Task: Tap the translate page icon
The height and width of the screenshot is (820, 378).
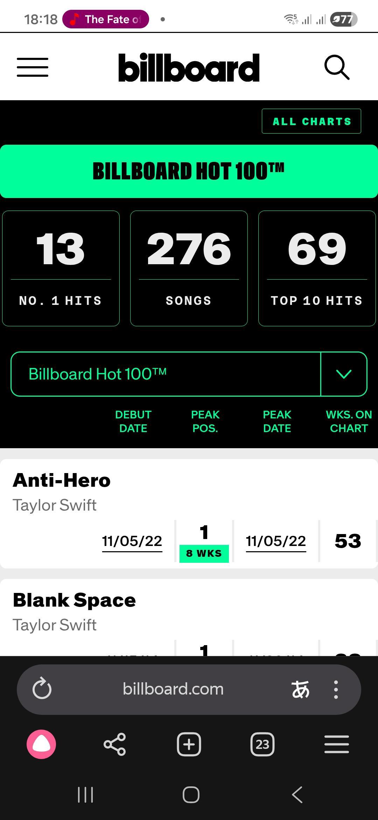Action: [x=300, y=689]
